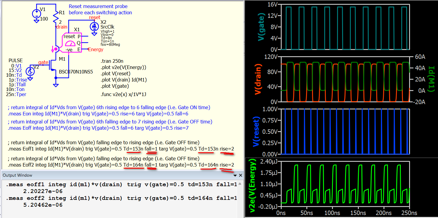The height and width of the screenshot is (218, 438).
Task: Click the v2e(V(Energy)) trace label
Action: point(252,186)
